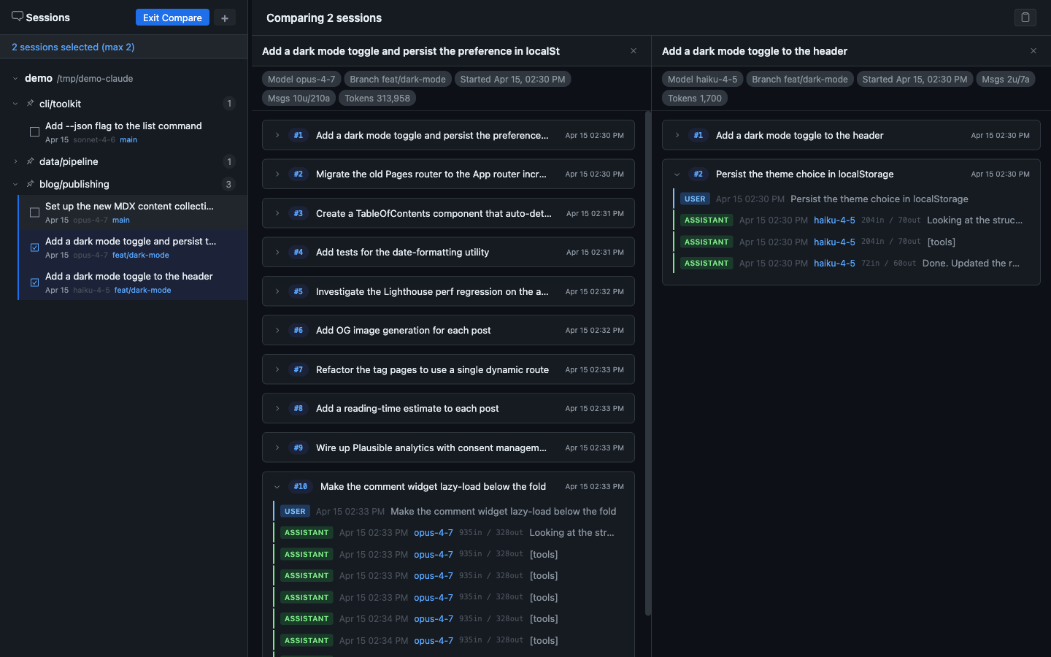Click the plus button next to Exit Compare

pos(225,18)
